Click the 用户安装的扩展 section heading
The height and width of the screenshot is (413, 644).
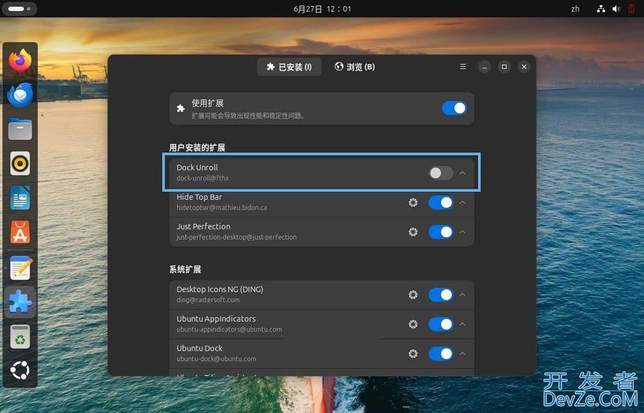tap(197, 148)
